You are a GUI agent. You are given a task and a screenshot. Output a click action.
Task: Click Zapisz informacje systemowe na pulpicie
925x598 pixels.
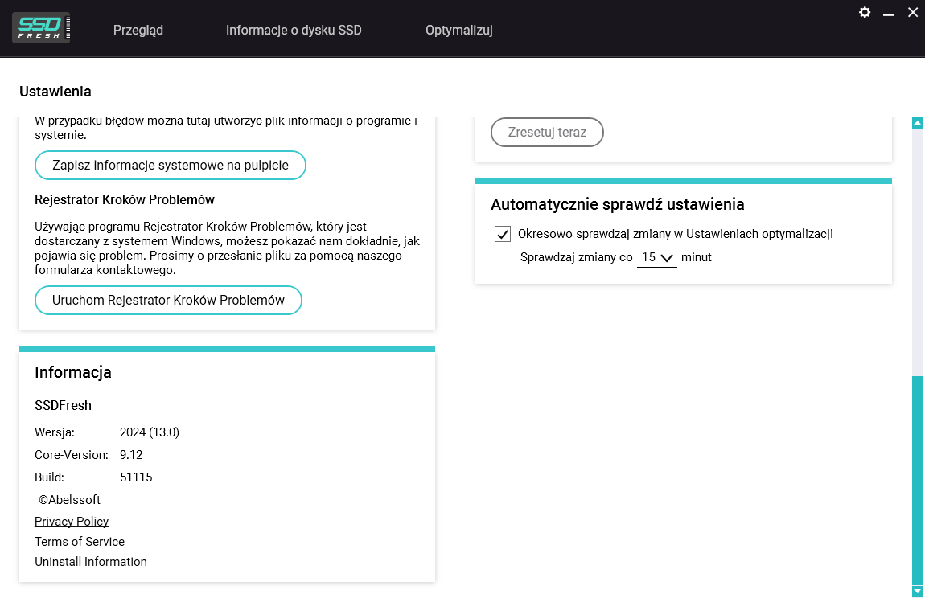171,165
